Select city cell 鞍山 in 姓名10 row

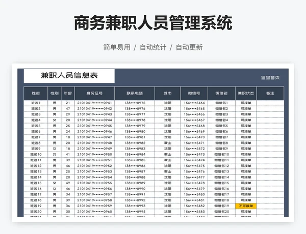point(168,154)
